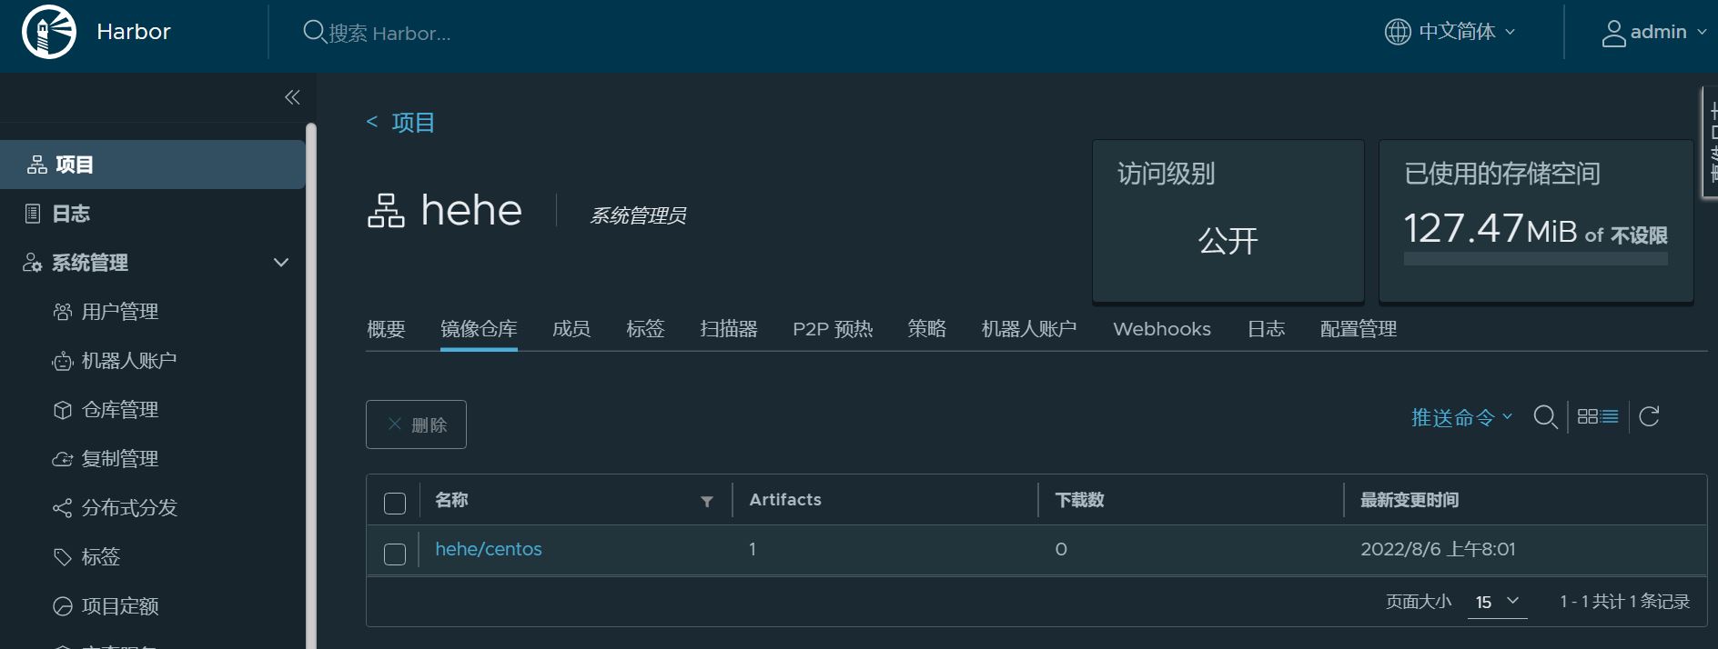Go to the 策略 tab
Viewport: 1718px width, 649px height.
[x=926, y=329]
